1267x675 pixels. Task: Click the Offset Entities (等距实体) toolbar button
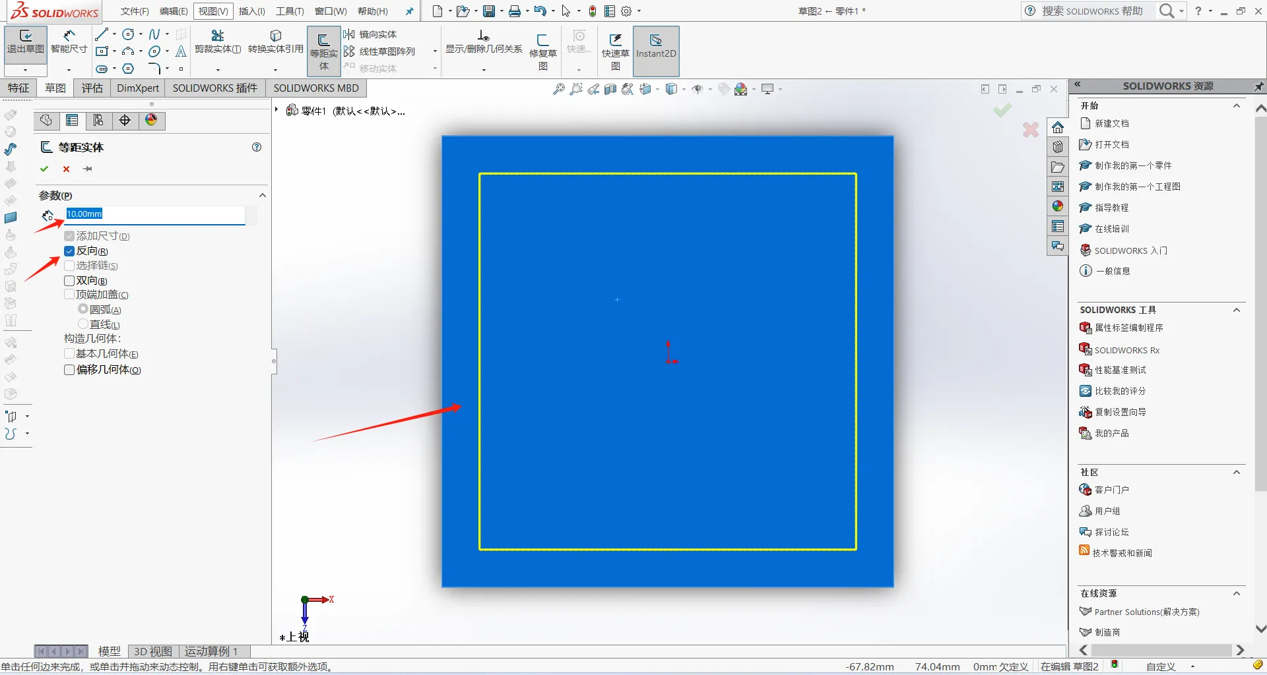tap(324, 51)
